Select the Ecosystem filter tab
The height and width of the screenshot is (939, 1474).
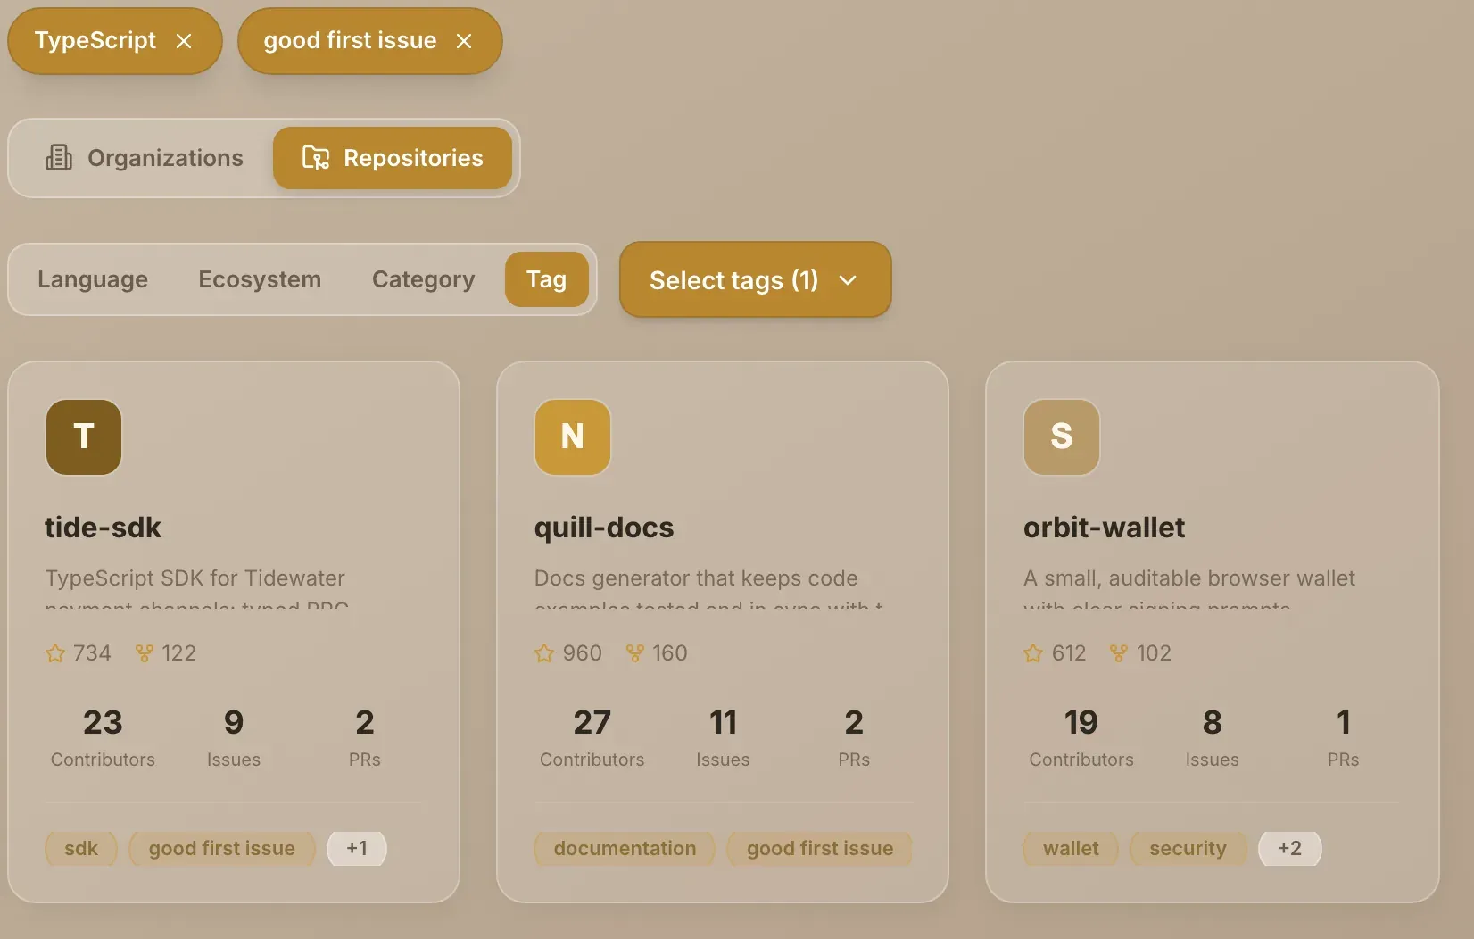[x=260, y=279]
